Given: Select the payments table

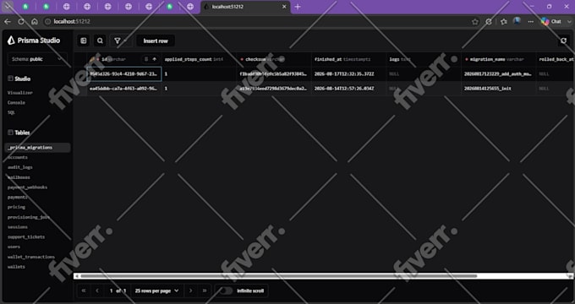Looking at the screenshot, I should [x=18, y=197].
